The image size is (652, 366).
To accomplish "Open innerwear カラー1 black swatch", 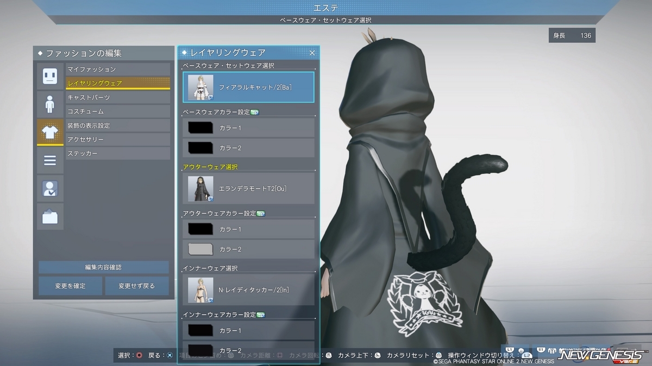I will tap(200, 330).
